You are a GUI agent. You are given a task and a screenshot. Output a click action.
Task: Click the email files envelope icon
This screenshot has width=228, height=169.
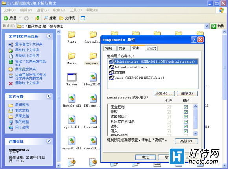[11, 76]
